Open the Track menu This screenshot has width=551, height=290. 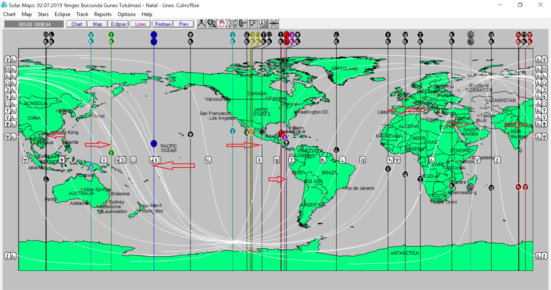pyautogui.click(x=82, y=14)
